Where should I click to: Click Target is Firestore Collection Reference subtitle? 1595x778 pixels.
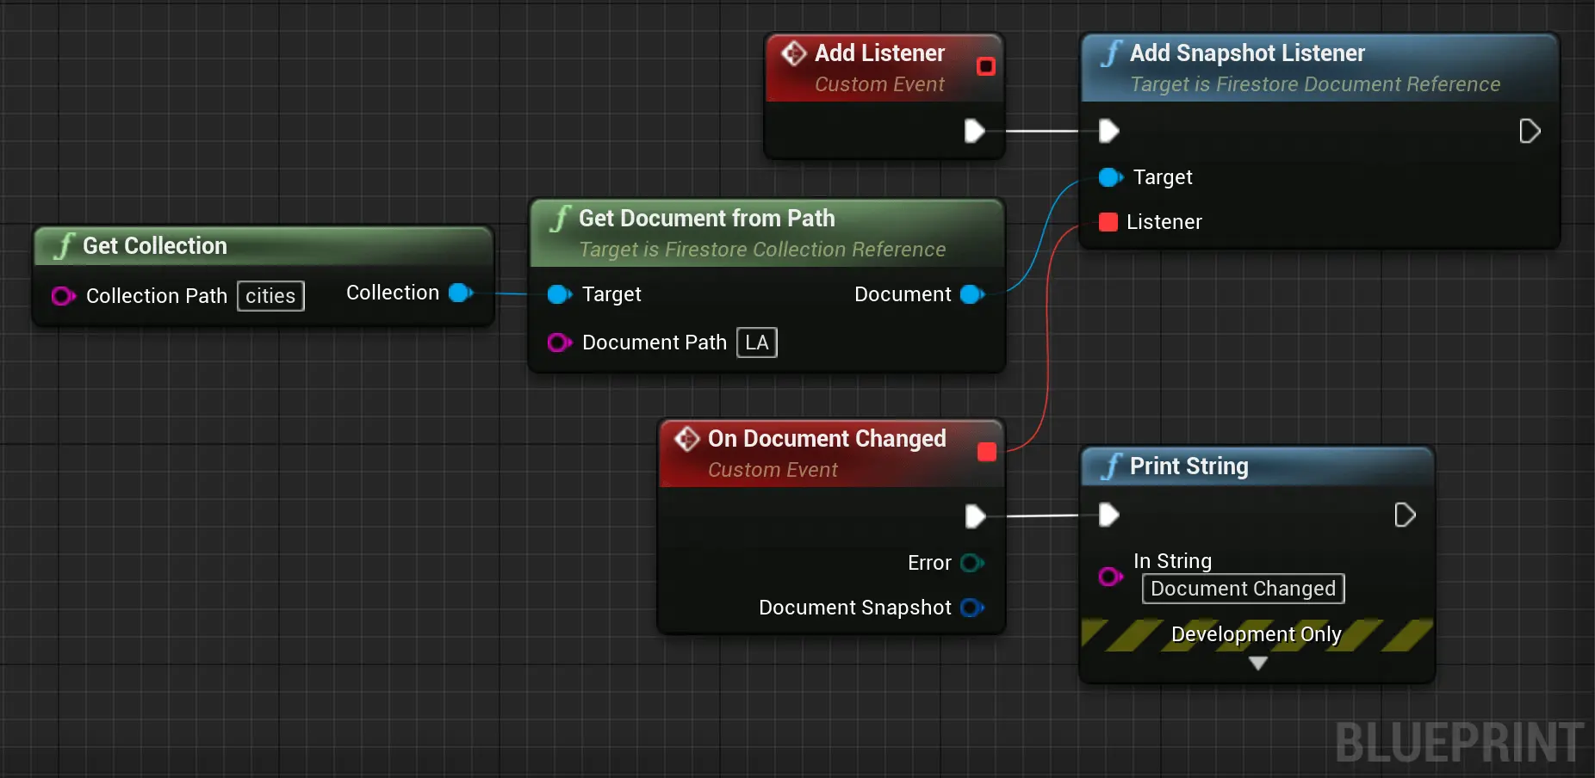(x=762, y=250)
